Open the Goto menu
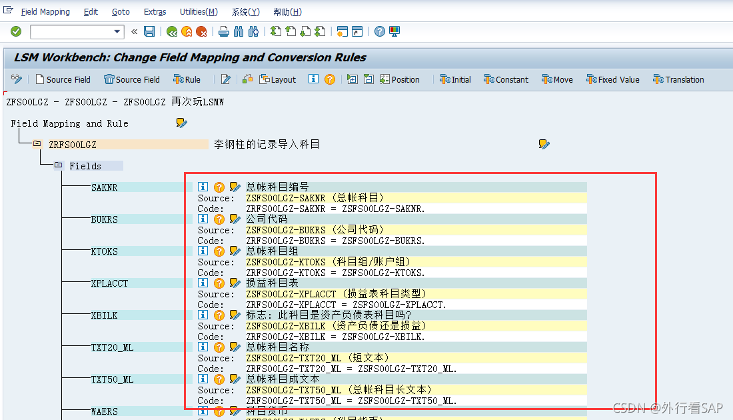The width and height of the screenshot is (733, 420). tap(121, 12)
